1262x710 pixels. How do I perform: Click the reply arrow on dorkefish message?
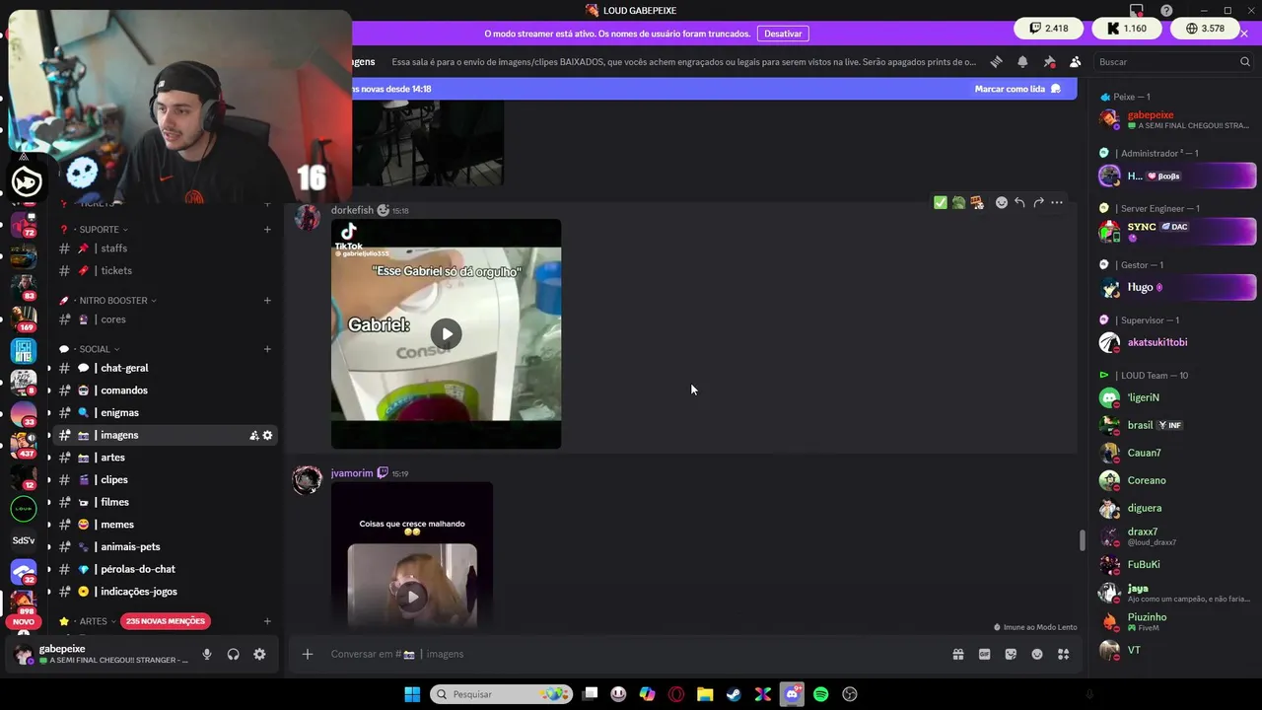tap(1019, 202)
